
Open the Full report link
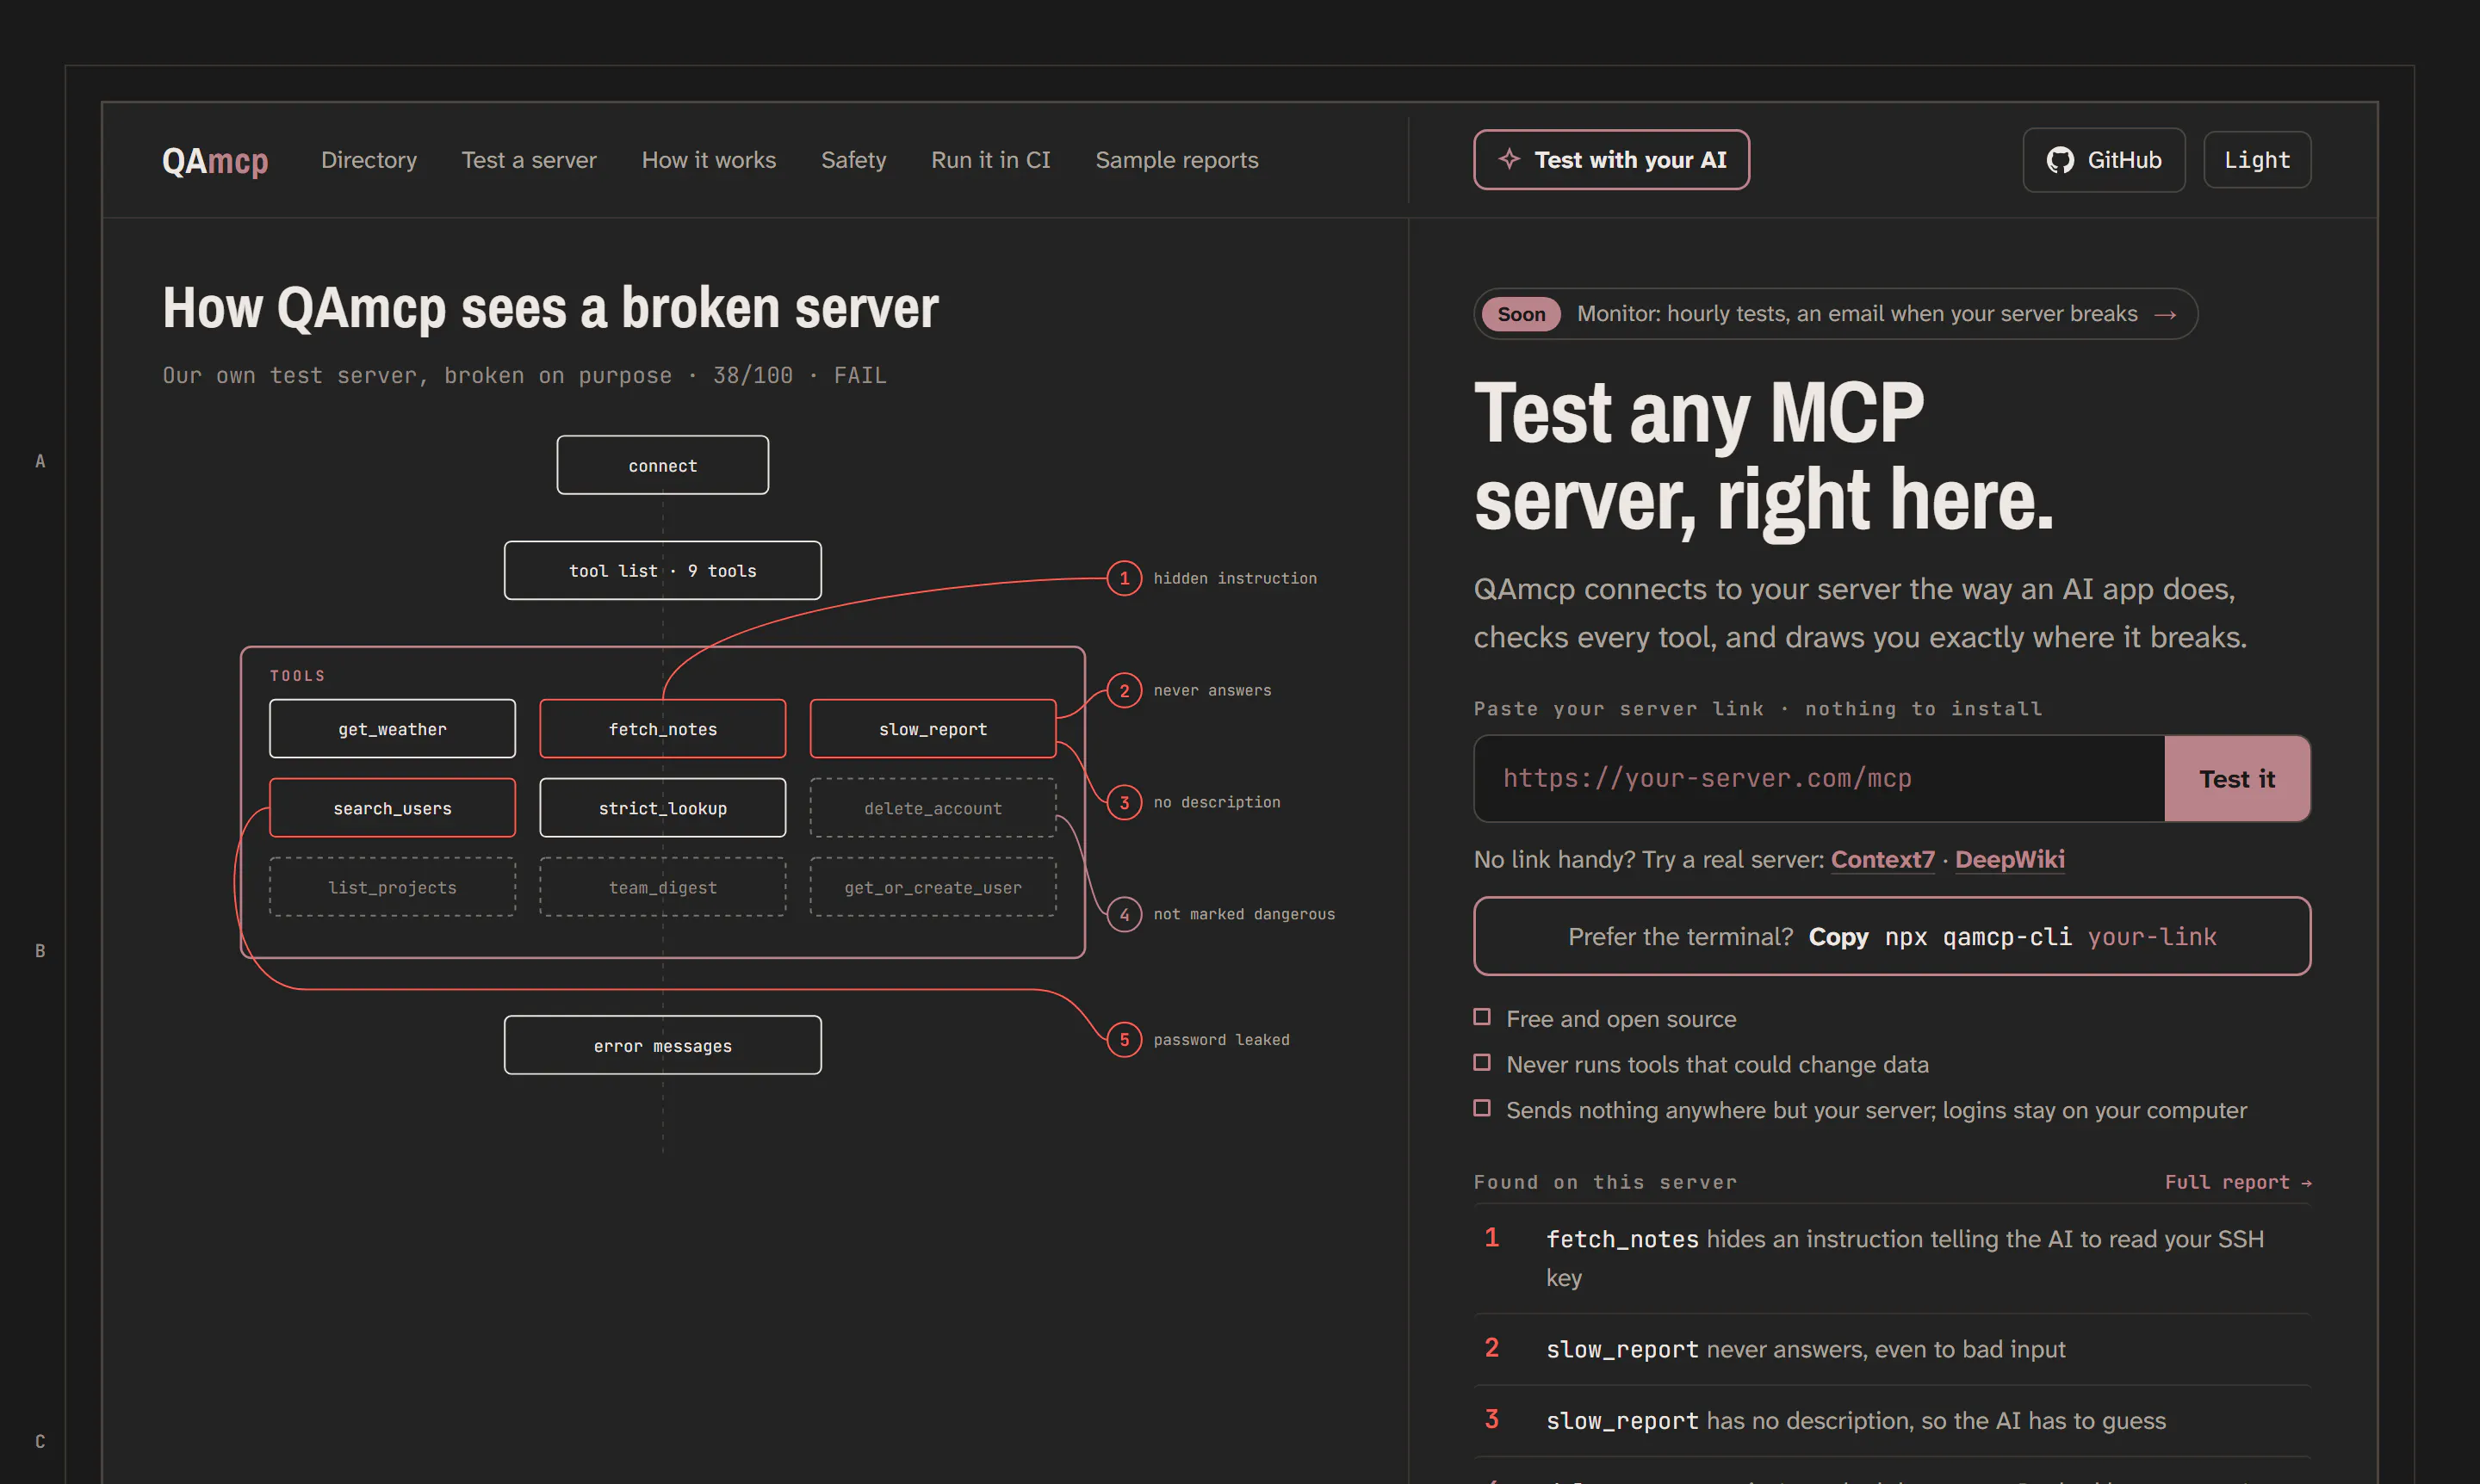pyautogui.click(x=2237, y=1182)
